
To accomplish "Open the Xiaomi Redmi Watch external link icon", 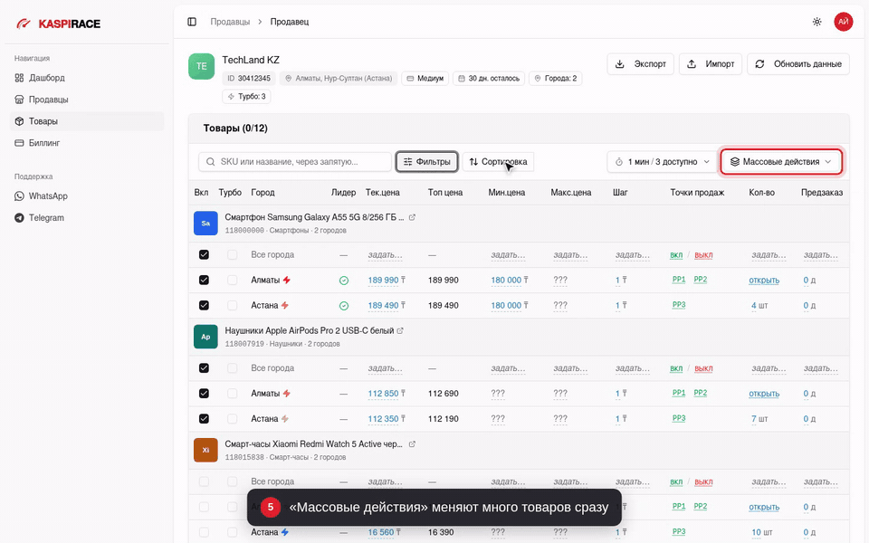I will click(412, 444).
